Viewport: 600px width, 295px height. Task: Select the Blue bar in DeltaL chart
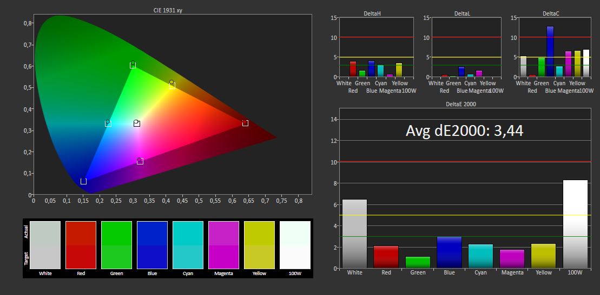(x=461, y=72)
